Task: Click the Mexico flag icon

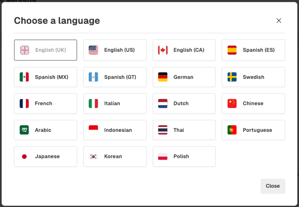Action: click(24, 77)
